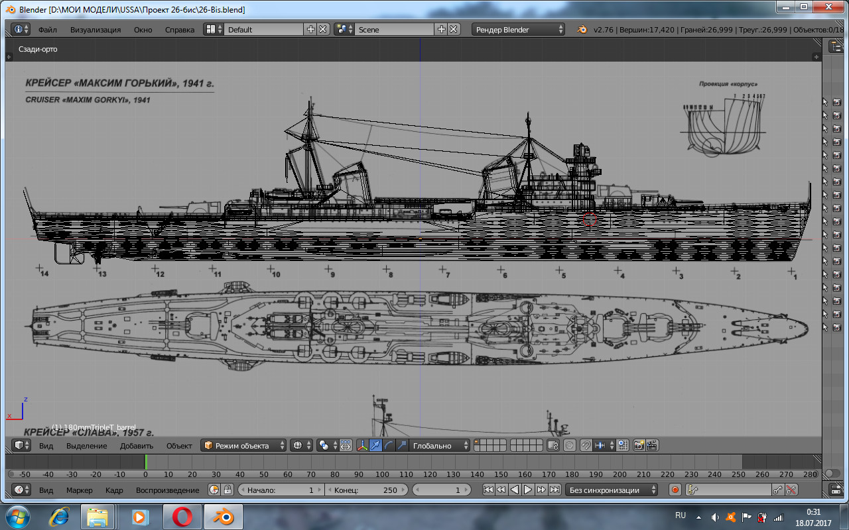Screen dimensions: 849x530
Task: Select the rotate manipulator arc
Action: 389,445
